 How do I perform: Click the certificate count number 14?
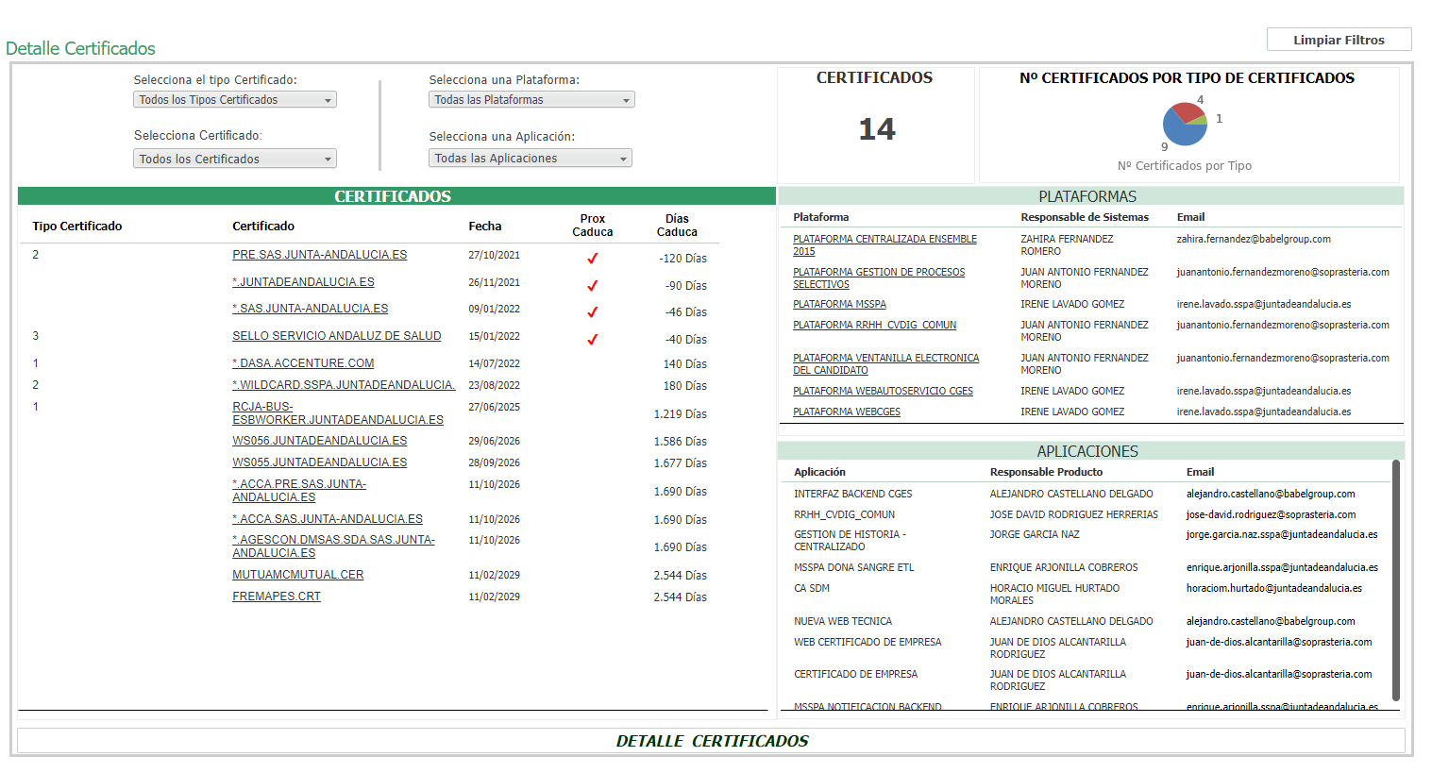876,129
